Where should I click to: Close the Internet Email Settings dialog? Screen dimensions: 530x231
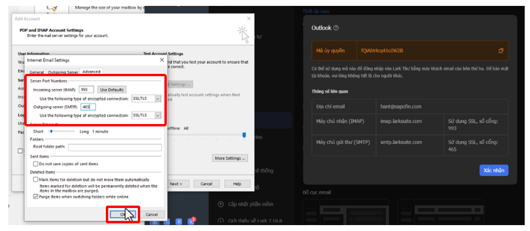pos(161,60)
